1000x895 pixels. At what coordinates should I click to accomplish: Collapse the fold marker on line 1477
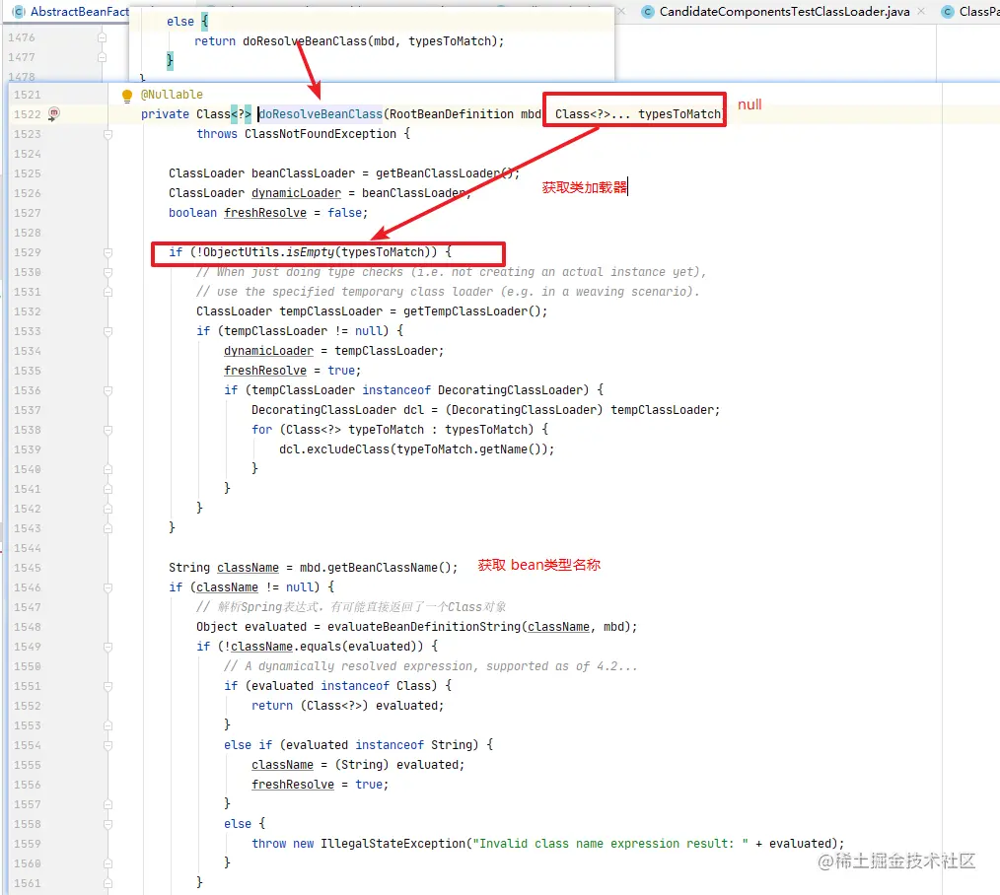(102, 57)
